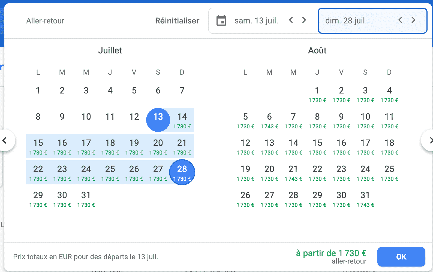Move return date one day earlier

click(400, 20)
